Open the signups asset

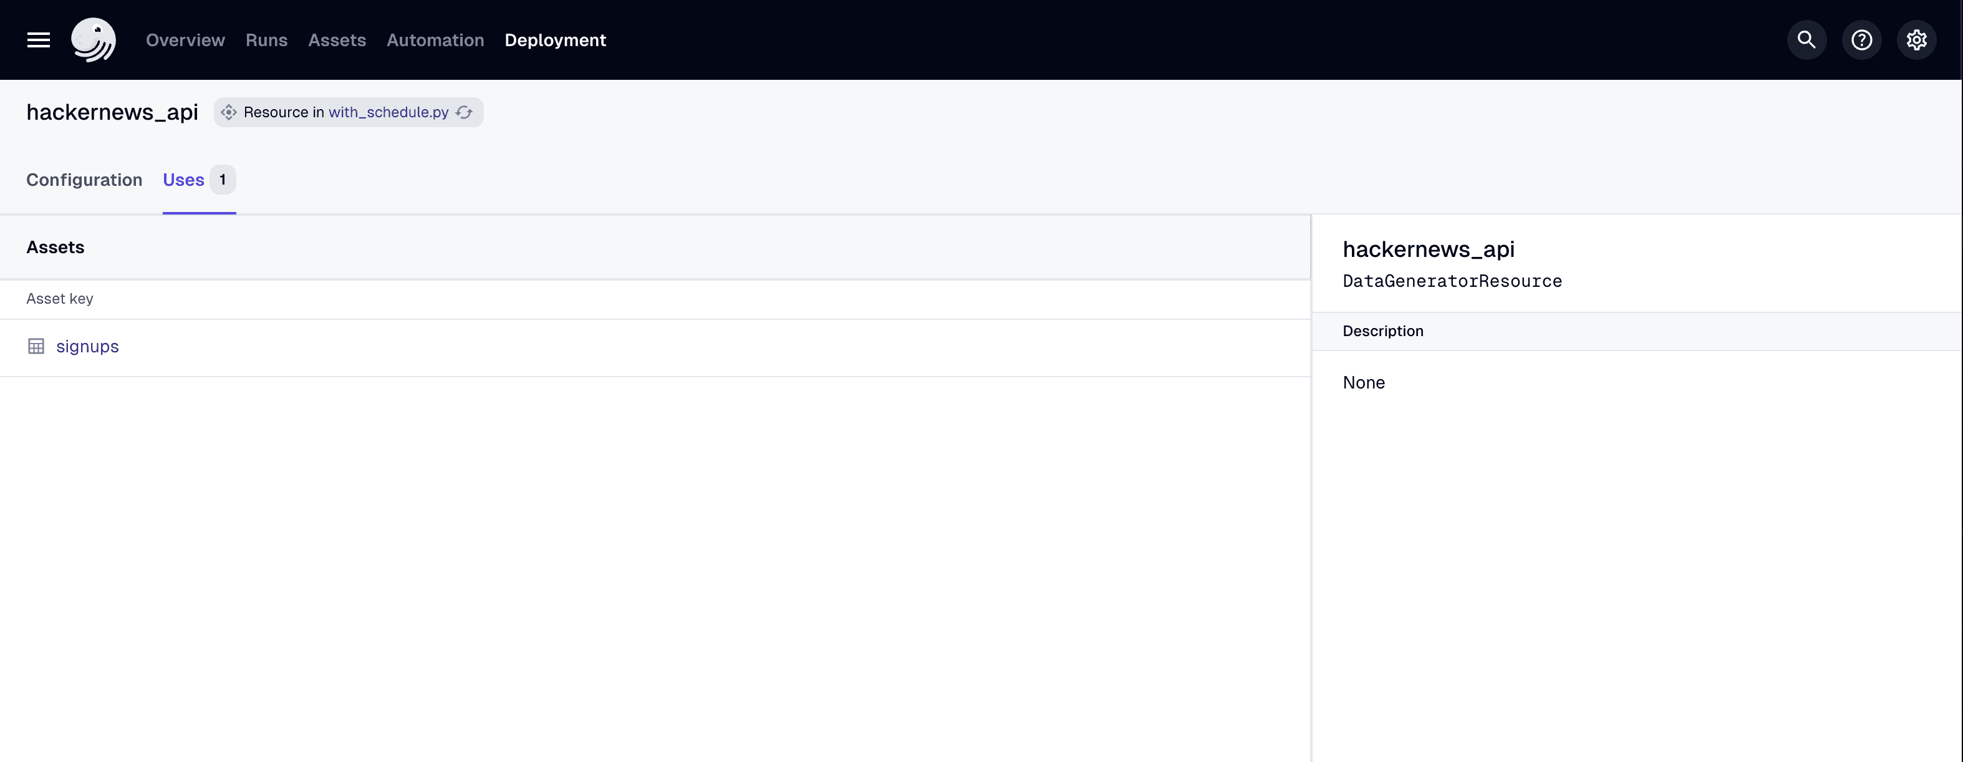pos(87,346)
